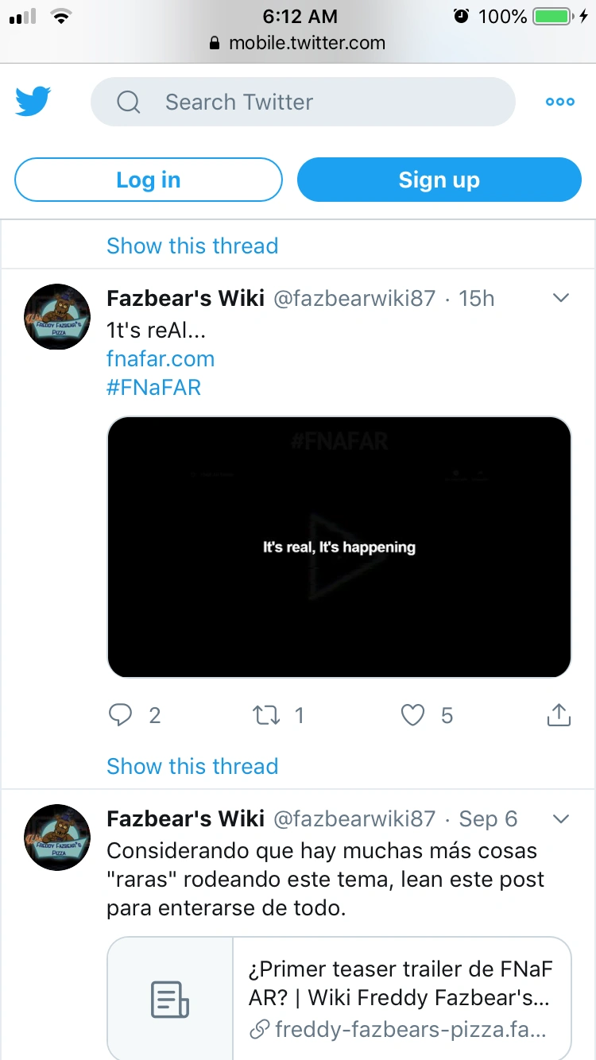Click the Twitter bird logo
This screenshot has width=596, height=1060.
tap(32, 101)
